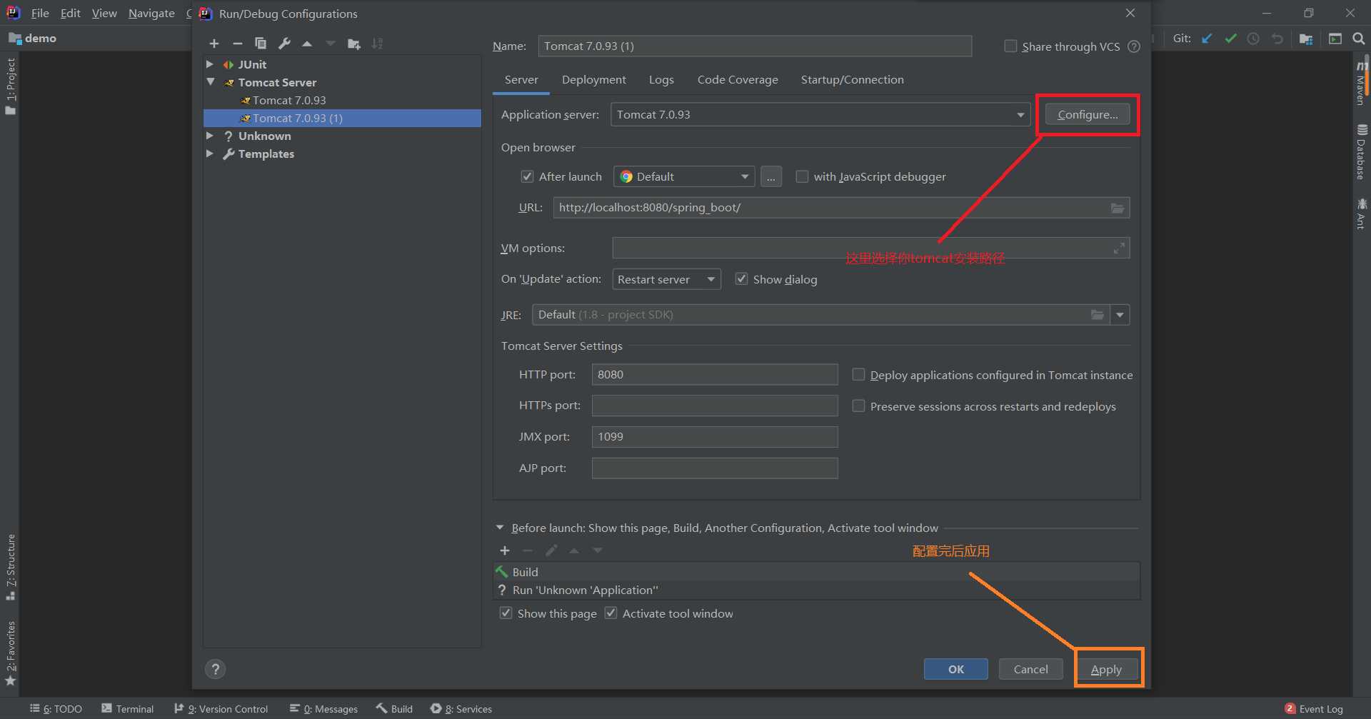Open Favorites tool window sidebar

pyautogui.click(x=10, y=653)
